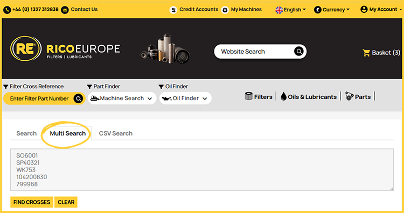Open the My Machines link
The image size is (404, 213).
point(246,10)
